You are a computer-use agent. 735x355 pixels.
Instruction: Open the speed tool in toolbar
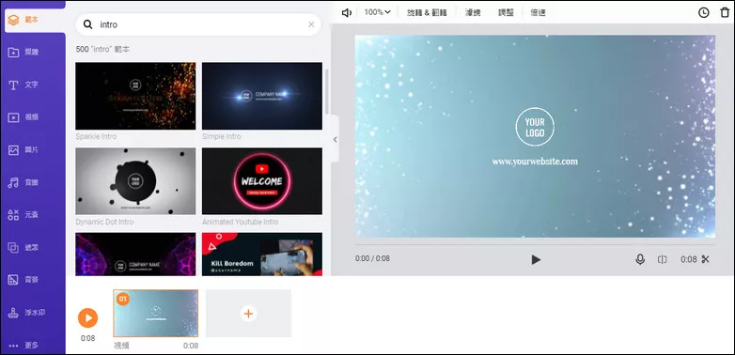[538, 12]
